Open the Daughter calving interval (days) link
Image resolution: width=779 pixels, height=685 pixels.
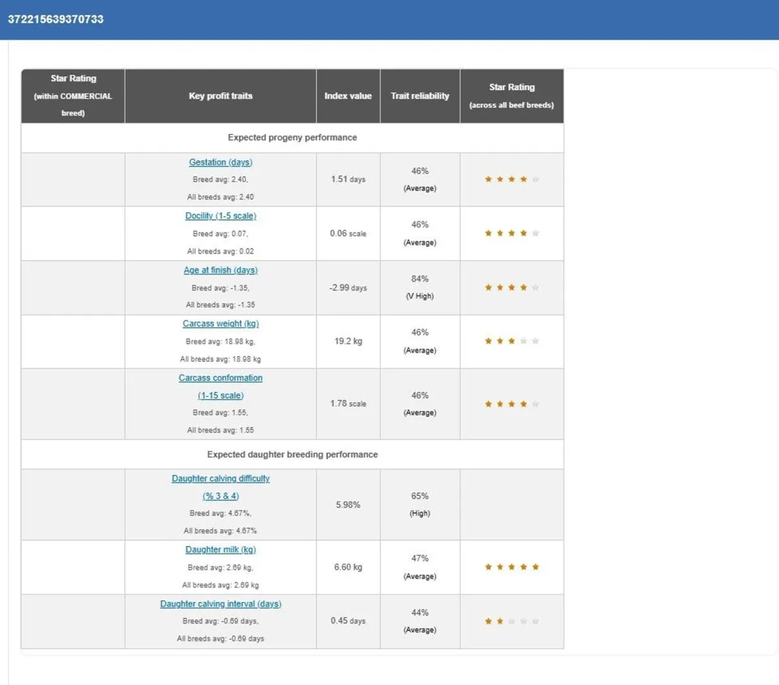pos(221,604)
